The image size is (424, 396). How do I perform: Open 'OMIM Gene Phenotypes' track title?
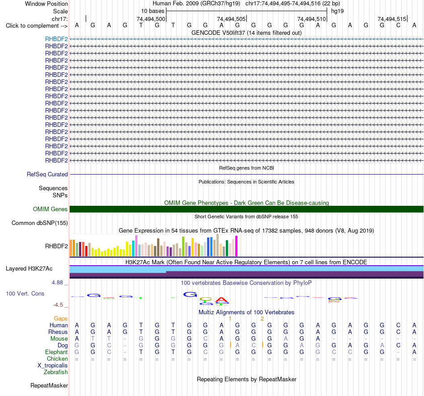tap(246, 203)
